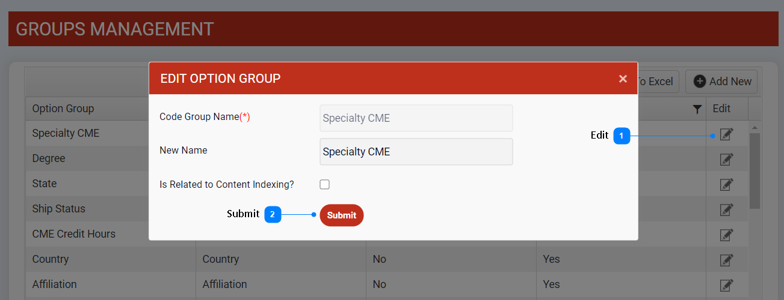Click the Code Group Name field

(x=416, y=118)
